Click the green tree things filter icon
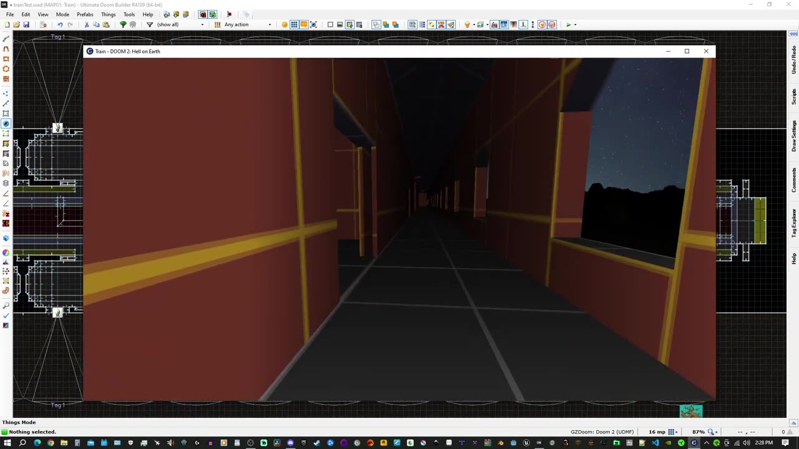Viewport: 799px width, 449px height. (123, 24)
